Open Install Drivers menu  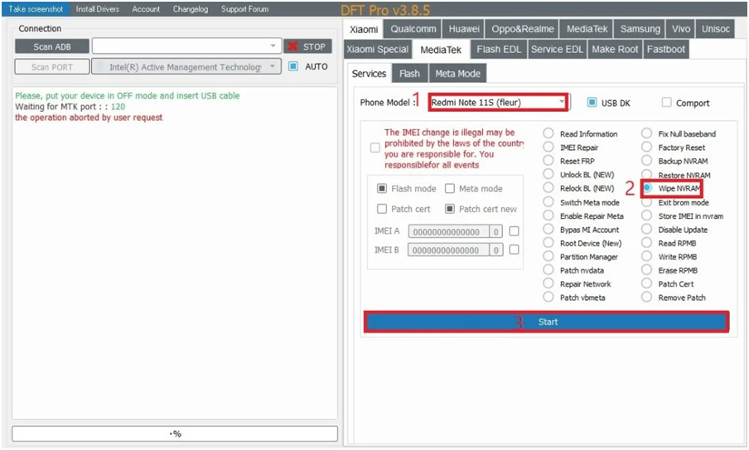pos(98,9)
